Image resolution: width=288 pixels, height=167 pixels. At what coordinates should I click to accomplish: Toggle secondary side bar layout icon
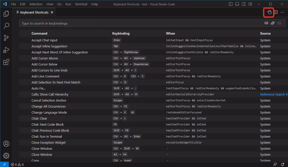coord(244,4)
